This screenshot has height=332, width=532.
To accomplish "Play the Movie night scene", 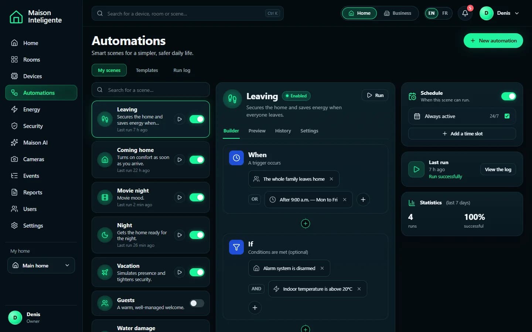I will [180, 197].
